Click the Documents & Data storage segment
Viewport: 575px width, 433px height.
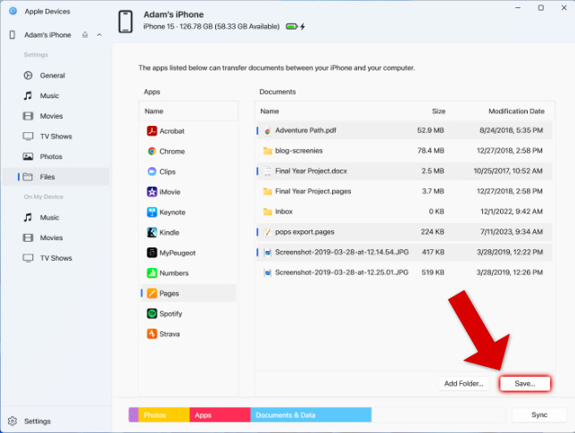tap(311, 415)
